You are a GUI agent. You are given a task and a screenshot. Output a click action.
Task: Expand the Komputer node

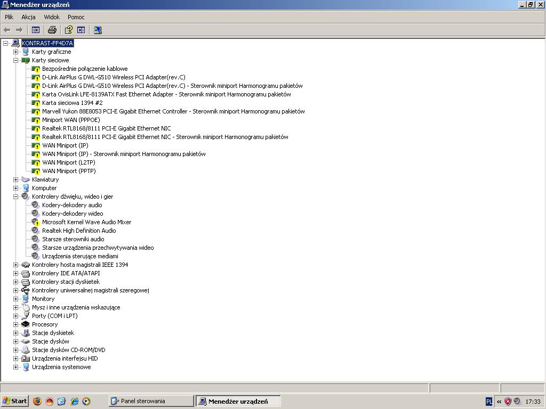point(15,188)
